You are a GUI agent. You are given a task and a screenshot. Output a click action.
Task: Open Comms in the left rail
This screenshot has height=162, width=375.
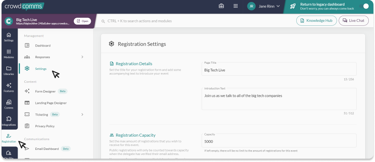pos(9,104)
